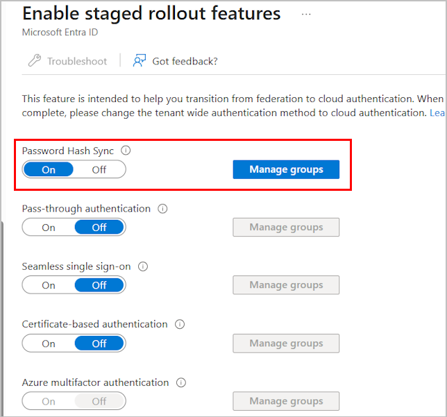Screen dimensions: 447x417
Task: Open the Learn more link in the description
Action: 437,113
